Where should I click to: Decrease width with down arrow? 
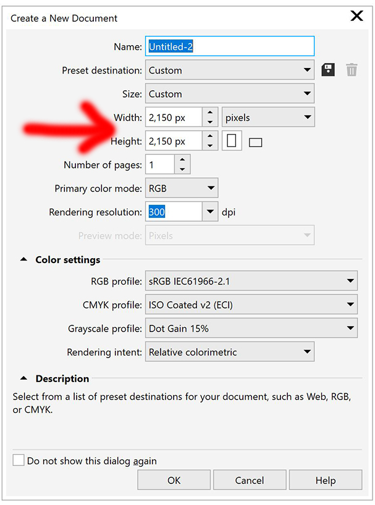[x=210, y=122]
